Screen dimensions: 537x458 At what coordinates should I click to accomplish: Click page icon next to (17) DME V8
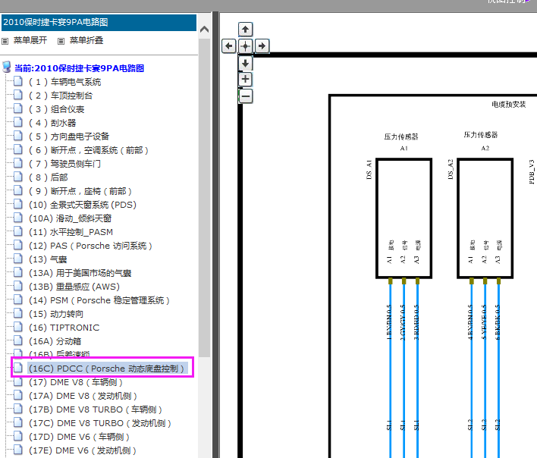coord(18,381)
